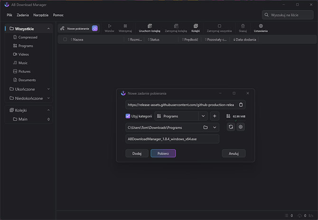Open the Programs category dropdown

point(204,116)
